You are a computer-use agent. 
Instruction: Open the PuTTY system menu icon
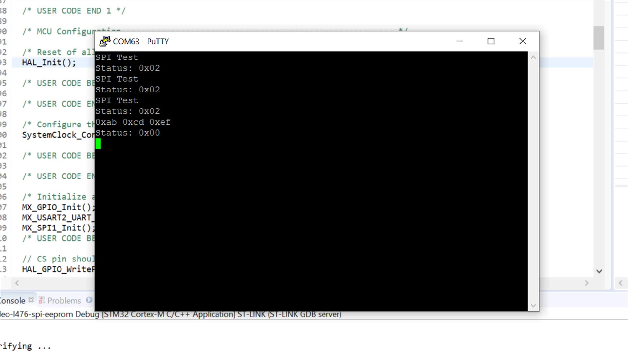(105, 42)
